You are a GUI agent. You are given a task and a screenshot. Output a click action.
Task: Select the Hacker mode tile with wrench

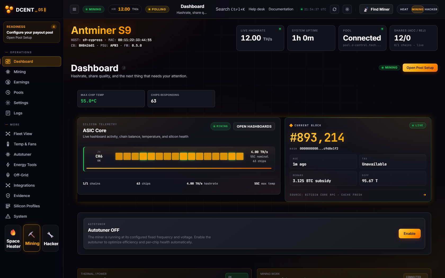point(50,238)
